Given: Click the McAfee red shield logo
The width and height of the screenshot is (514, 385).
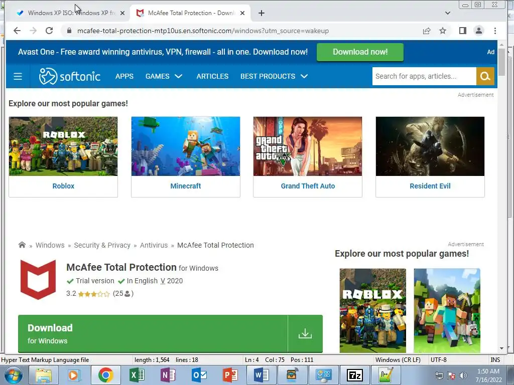Looking at the screenshot, I should pos(38,280).
